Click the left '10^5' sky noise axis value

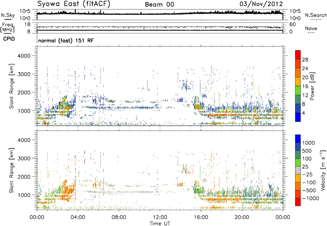pyautogui.click(x=25, y=11)
